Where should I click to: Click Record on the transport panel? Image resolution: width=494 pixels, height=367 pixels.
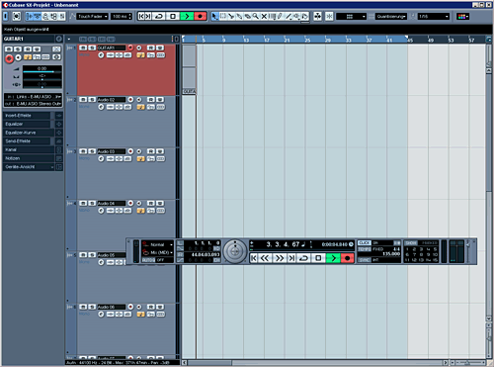[x=347, y=258]
